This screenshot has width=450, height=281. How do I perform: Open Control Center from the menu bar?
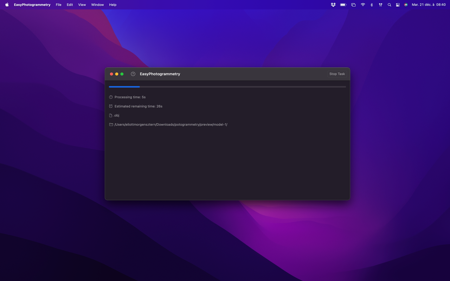coord(398,5)
